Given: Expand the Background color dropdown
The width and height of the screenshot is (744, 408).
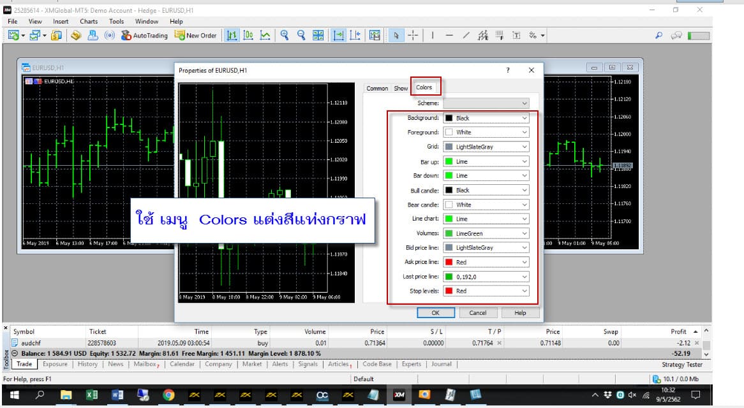Looking at the screenshot, I should coord(486,118).
